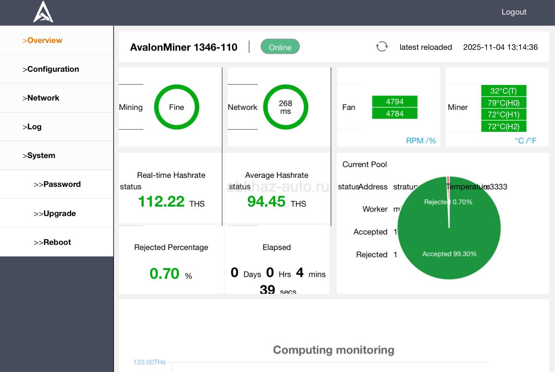
Task: Click the Network 268 ms latency ring
Action: tap(285, 107)
